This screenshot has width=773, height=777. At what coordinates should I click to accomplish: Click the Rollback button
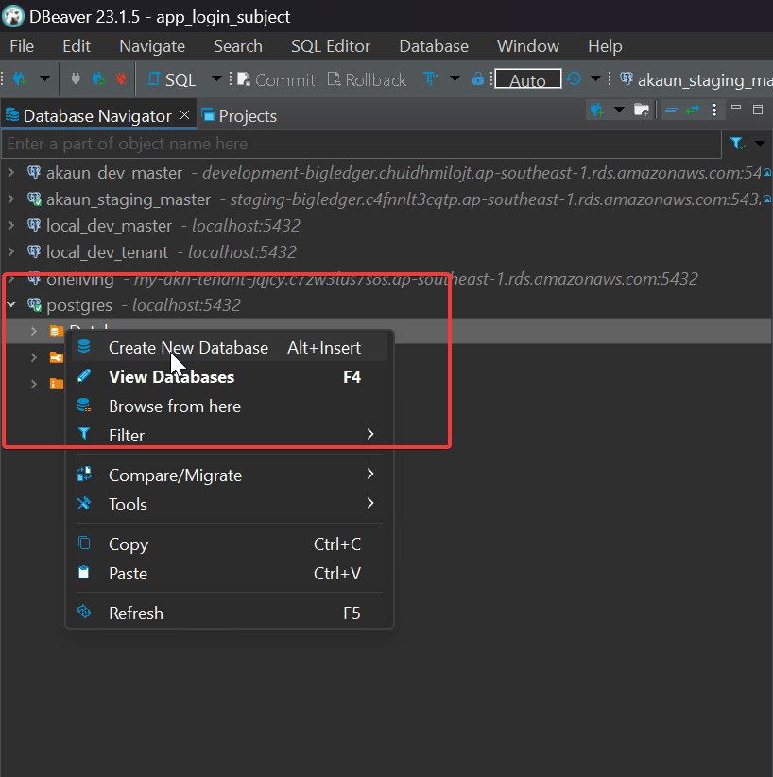(368, 79)
